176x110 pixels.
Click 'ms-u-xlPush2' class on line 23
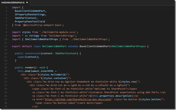tap(100, 85)
